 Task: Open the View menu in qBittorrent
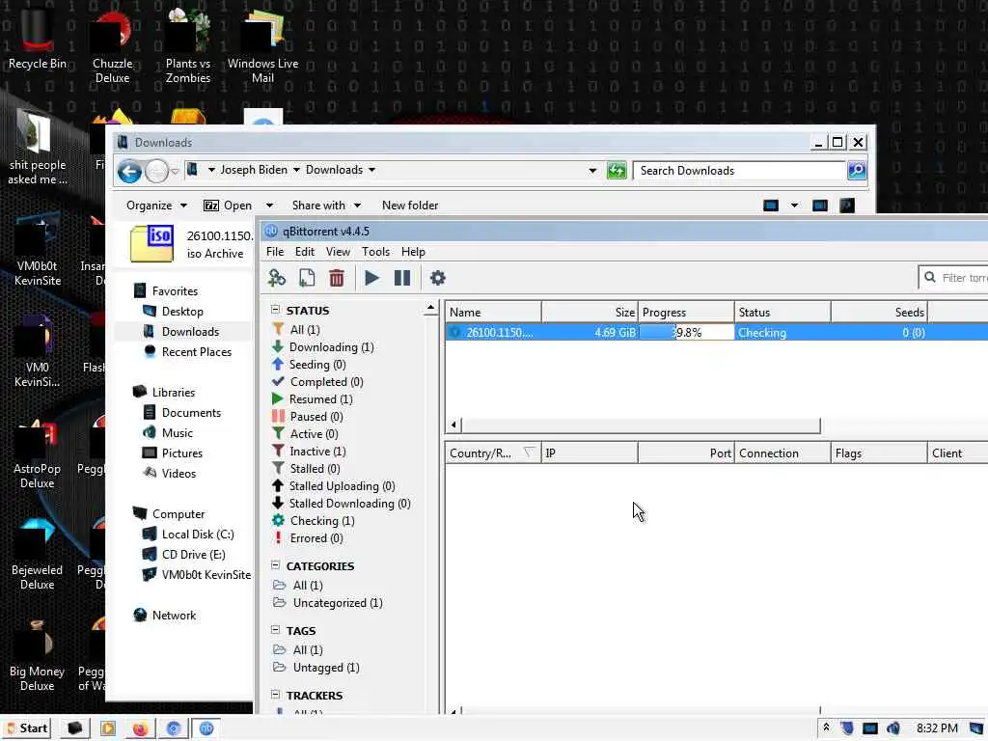tap(338, 252)
